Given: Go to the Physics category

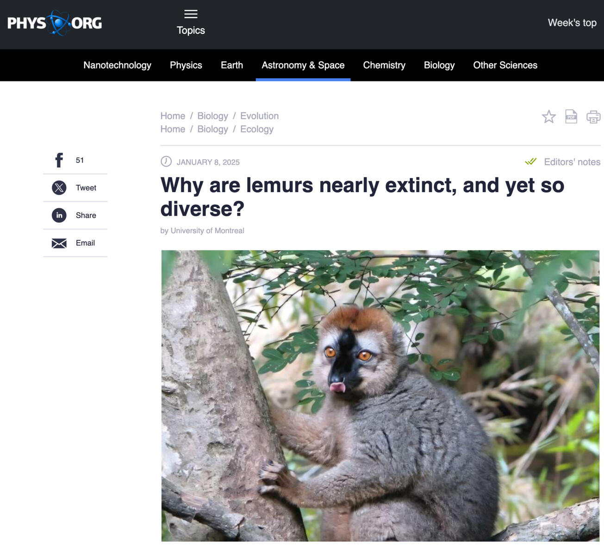Looking at the screenshot, I should pos(186,65).
